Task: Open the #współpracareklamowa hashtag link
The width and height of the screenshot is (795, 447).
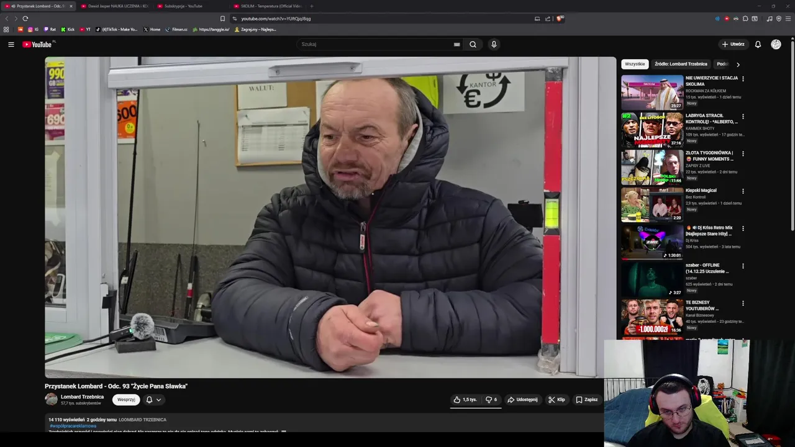Action: coord(73,426)
